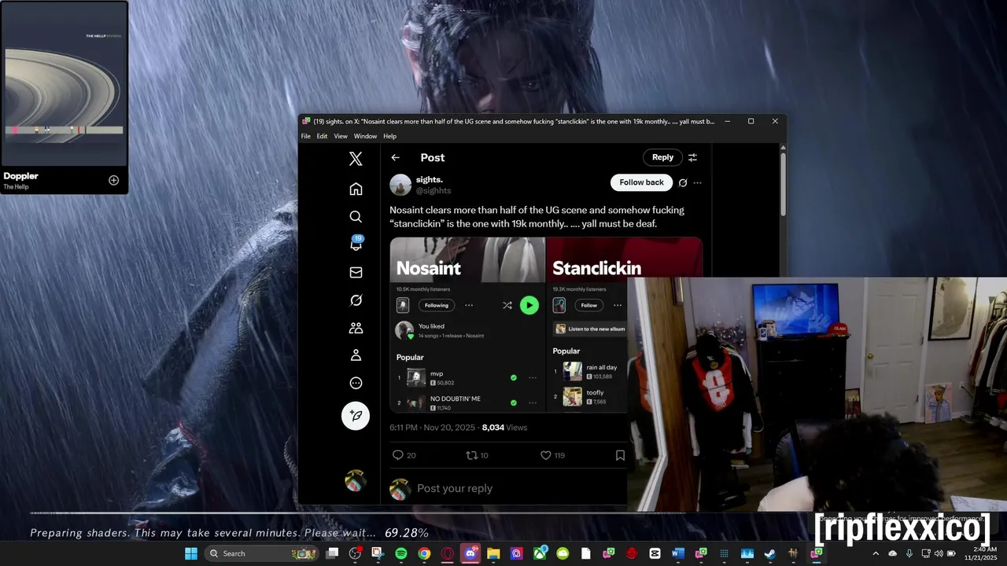Click the 6:11 PM Nov 20, 2025 timestamp
1007x566 pixels.
[432, 428]
